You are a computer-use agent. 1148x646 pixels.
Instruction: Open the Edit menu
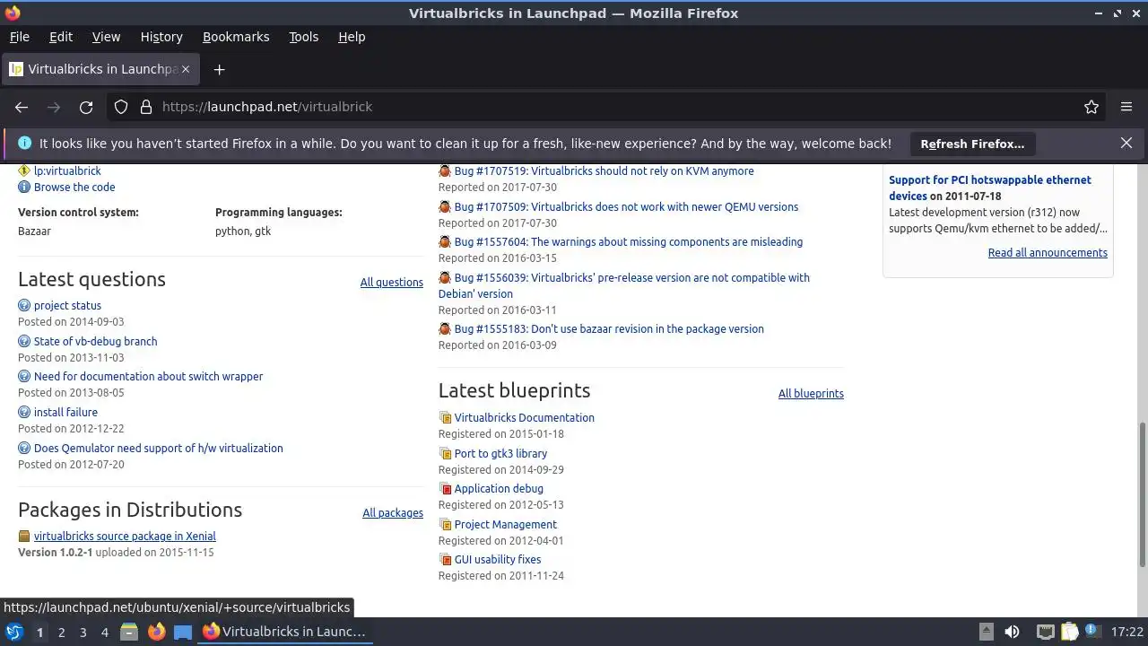[x=61, y=37]
